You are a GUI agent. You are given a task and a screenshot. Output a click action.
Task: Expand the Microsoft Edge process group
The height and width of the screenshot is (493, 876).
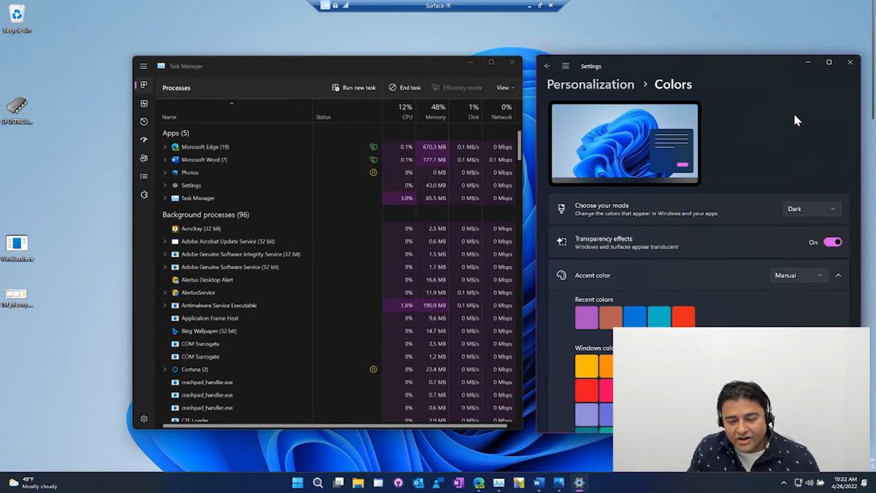coord(165,147)
